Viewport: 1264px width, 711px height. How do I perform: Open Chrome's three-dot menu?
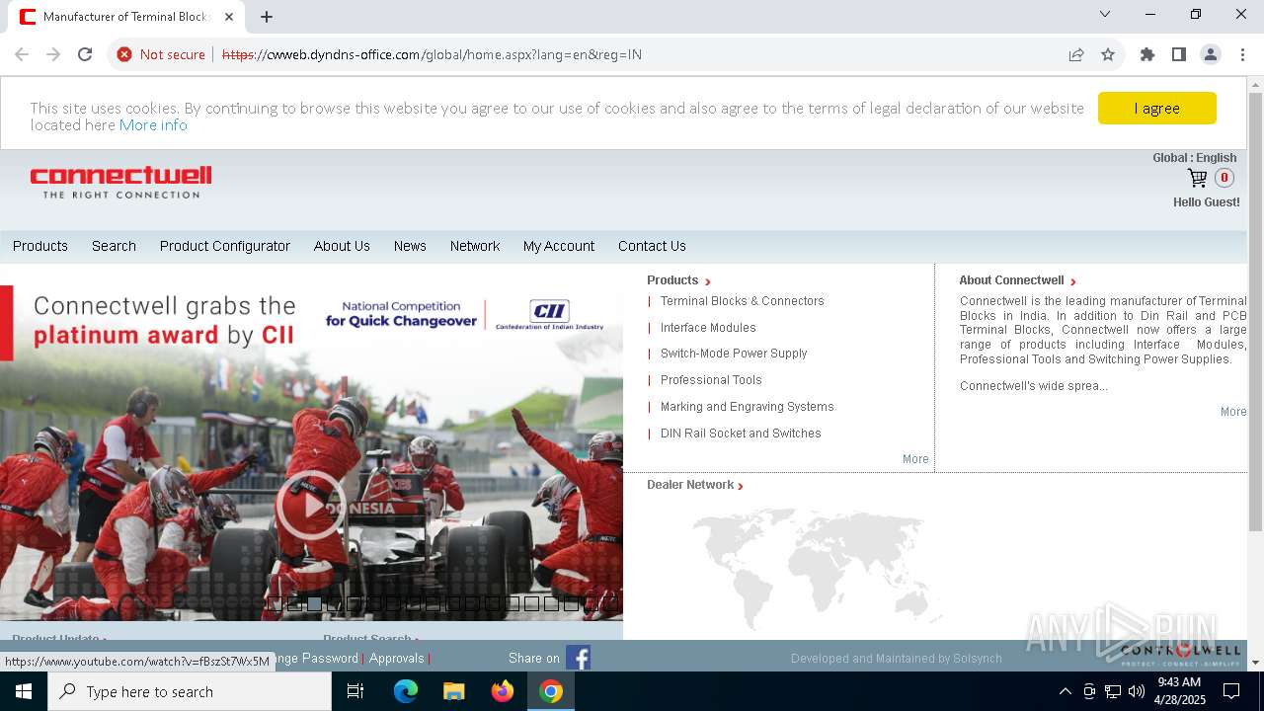[1242, 54]
